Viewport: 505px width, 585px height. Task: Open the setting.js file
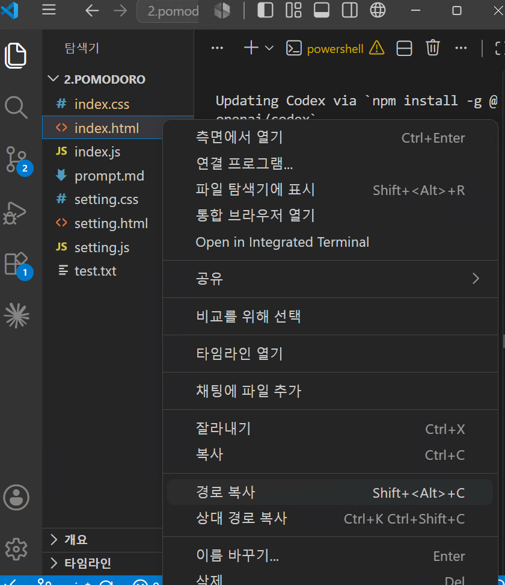coord(102,247)
